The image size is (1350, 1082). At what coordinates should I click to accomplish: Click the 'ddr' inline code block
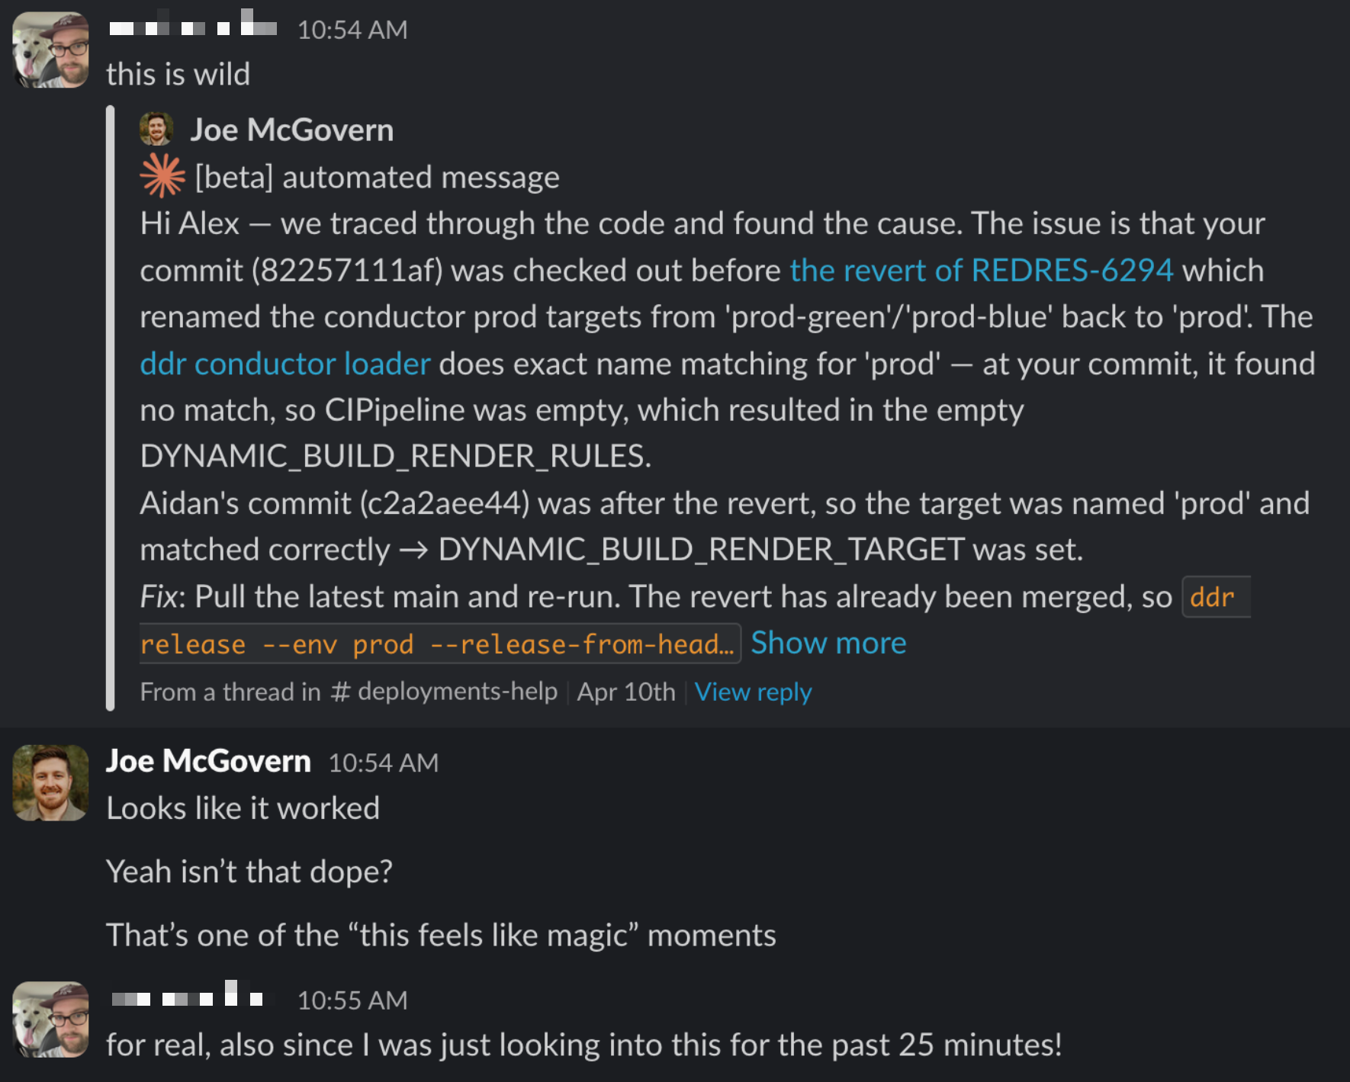(1215, 596)
